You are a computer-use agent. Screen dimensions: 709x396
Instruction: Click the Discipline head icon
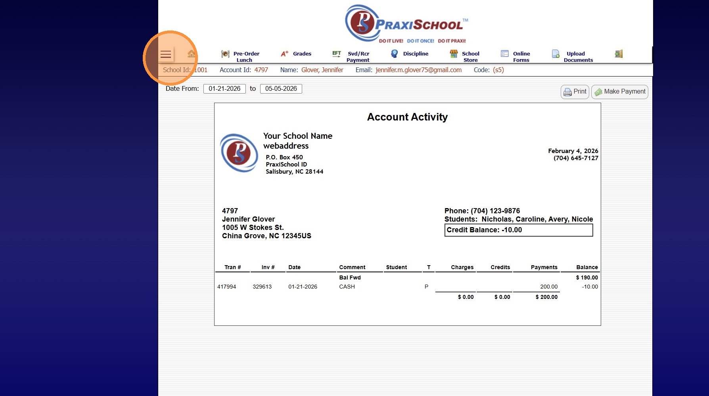(394, 54)
